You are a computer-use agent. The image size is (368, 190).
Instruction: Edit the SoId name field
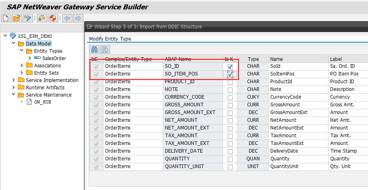coord(298,66)
